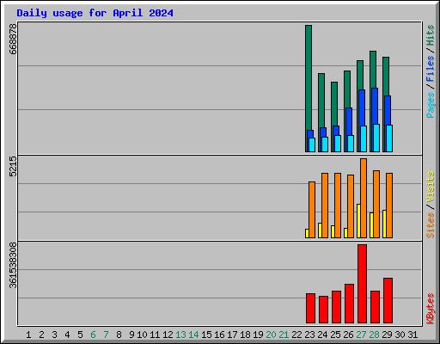Click the orange visits bar for day 23
This screenshot has height=344, width=440.
pos(312,210)
